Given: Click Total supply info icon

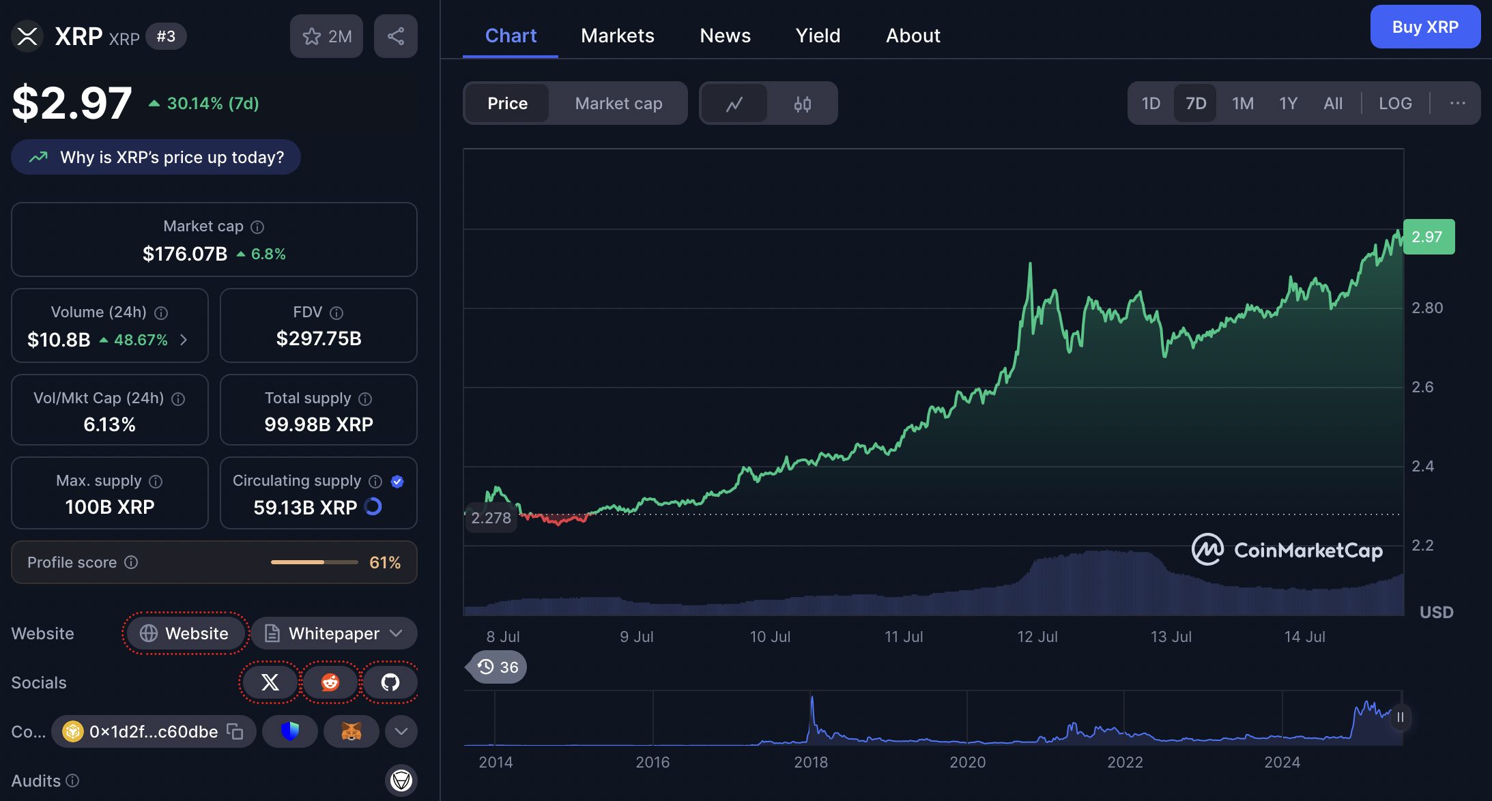Looking at the screenshot, I should pos(365,398).
